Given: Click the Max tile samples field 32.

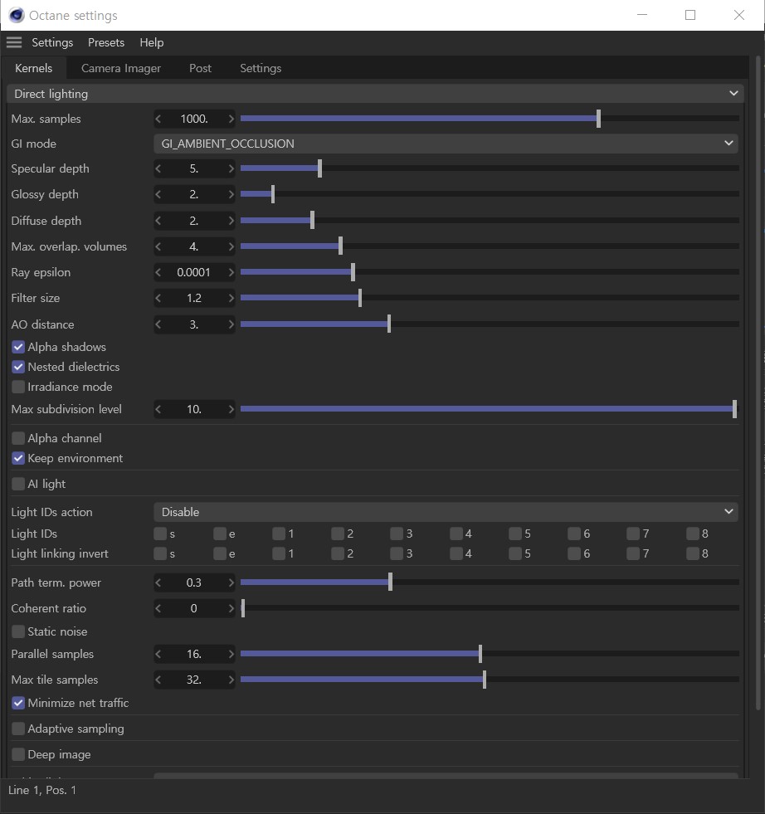Looking at the screenshot, I should 195,680.
